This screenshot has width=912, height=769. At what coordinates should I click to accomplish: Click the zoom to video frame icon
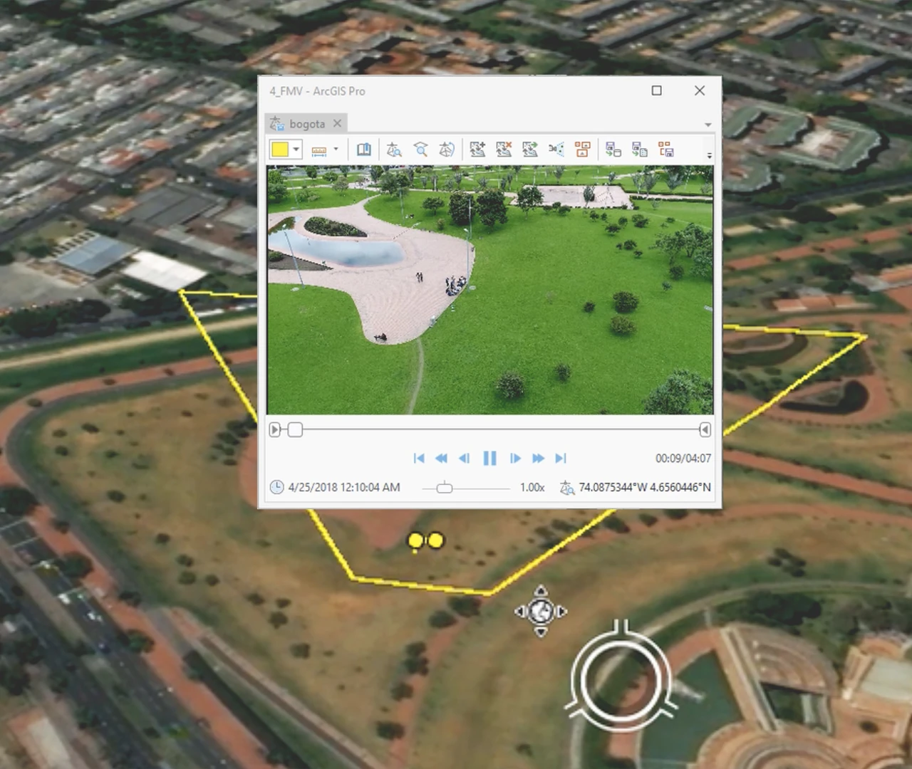point(420,150)
